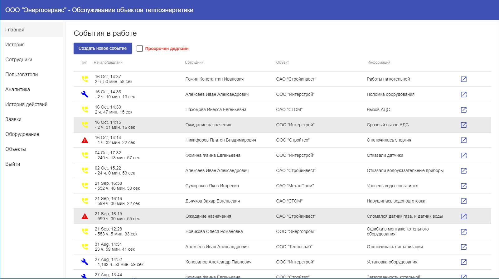Open Объекты section in the sidebar
The image size is (499, 279).
[31, 149]
